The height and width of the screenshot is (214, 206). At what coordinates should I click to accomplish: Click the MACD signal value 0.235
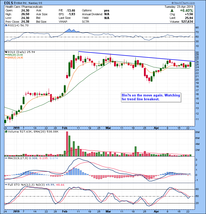point(44,158)
